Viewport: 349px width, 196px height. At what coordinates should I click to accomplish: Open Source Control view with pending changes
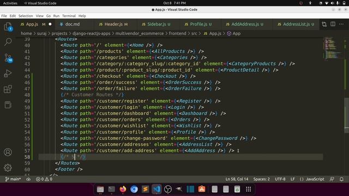click(8, 58)
